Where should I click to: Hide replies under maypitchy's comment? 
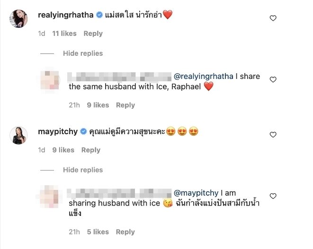[x=83, y=170]
